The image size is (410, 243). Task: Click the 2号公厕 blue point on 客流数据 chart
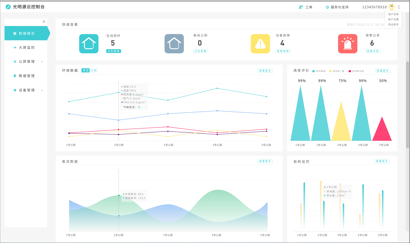pos(119,216)
